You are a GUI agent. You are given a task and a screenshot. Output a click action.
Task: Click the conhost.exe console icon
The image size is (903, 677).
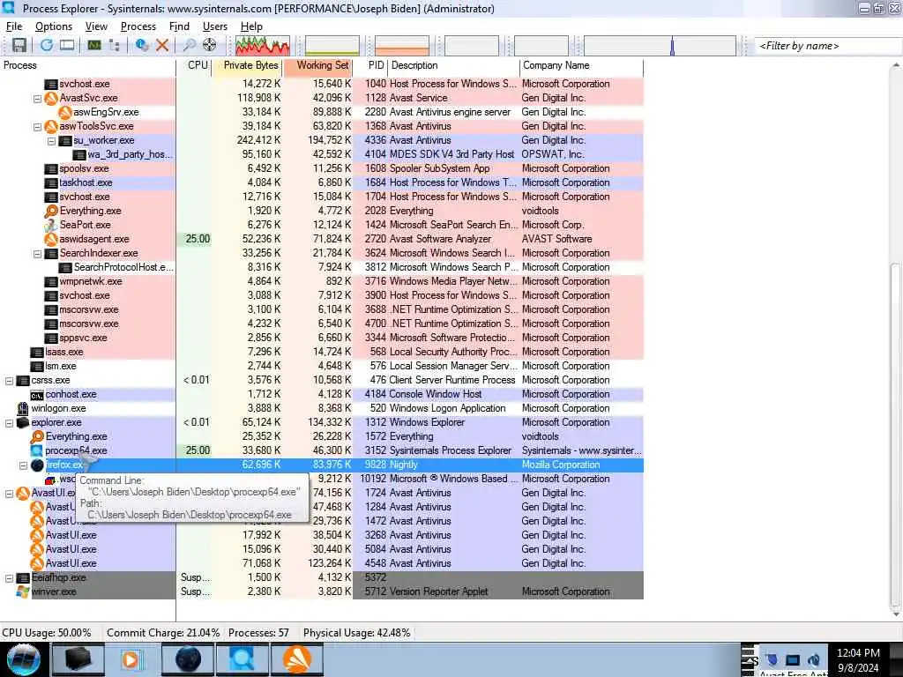click(x=37, y=395)
